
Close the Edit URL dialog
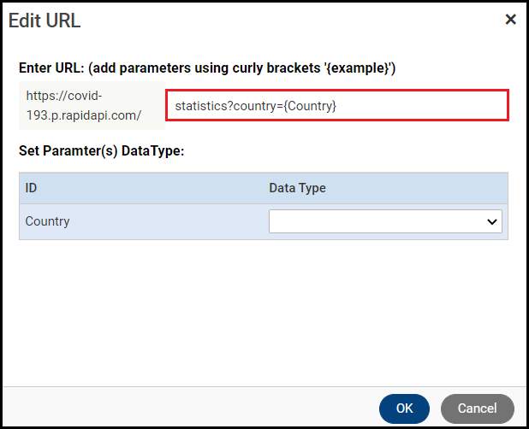click(510, 20)
